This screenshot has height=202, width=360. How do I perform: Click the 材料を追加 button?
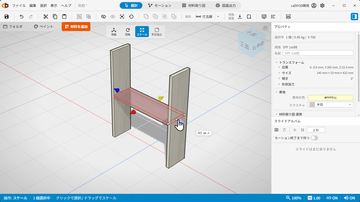coord(76,27)
